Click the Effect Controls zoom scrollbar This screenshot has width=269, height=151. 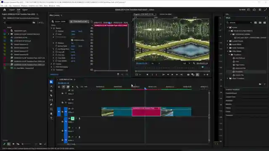click(111, 70)
